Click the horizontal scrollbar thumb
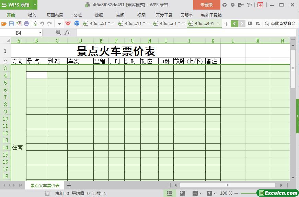Image resolution: width=299 pixels, height=197 pixels. click(227, 185)
